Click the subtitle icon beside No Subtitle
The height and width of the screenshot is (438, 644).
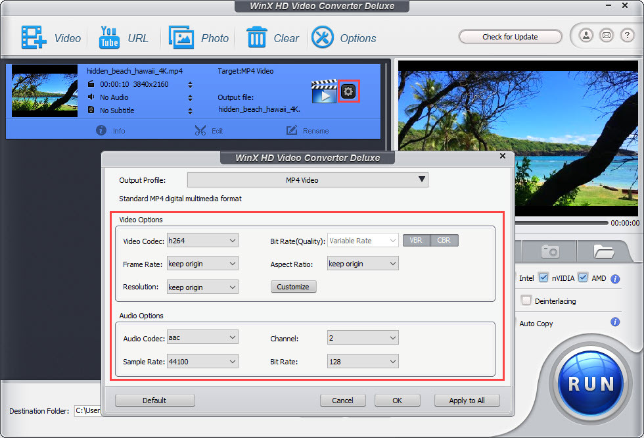[91, 110]
